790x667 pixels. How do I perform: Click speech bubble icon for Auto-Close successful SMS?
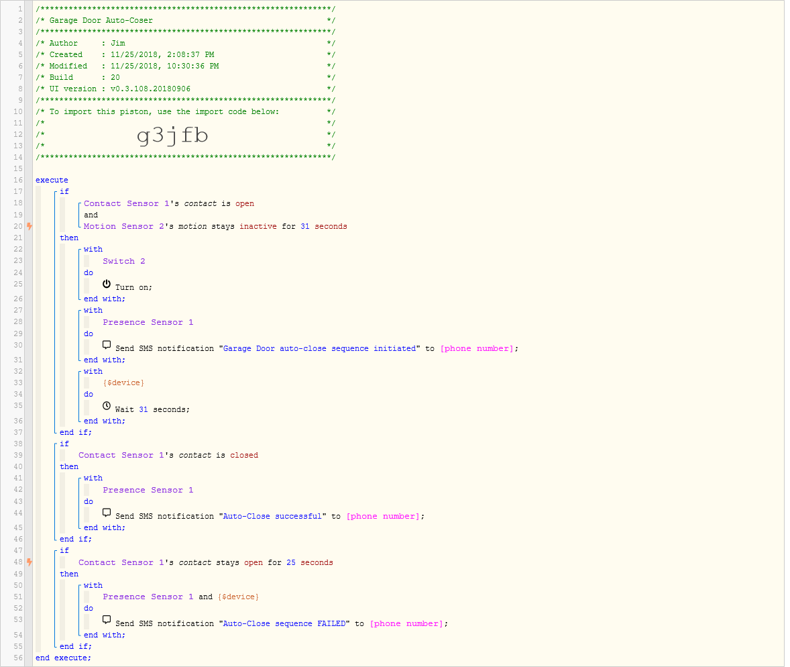click(x=107, y=513)
